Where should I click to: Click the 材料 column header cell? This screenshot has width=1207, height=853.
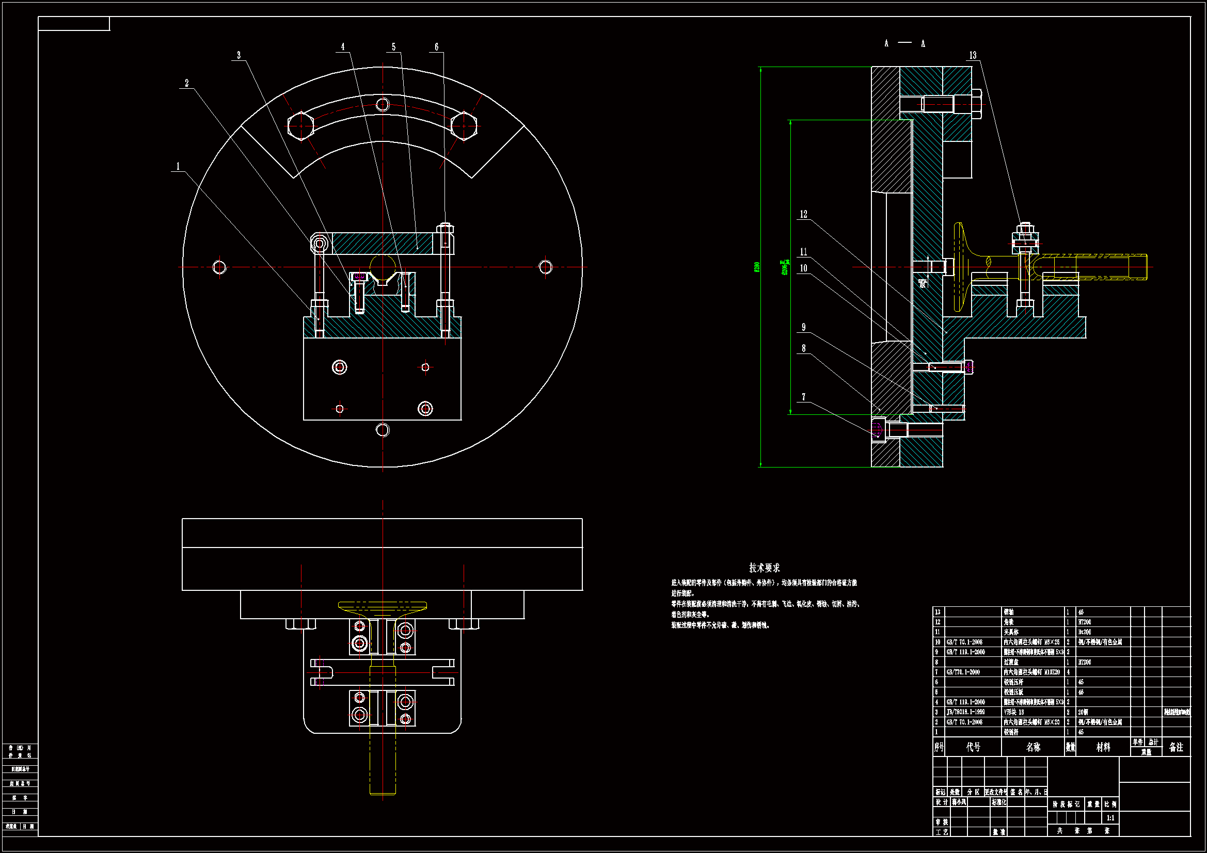coord(1103,747)
